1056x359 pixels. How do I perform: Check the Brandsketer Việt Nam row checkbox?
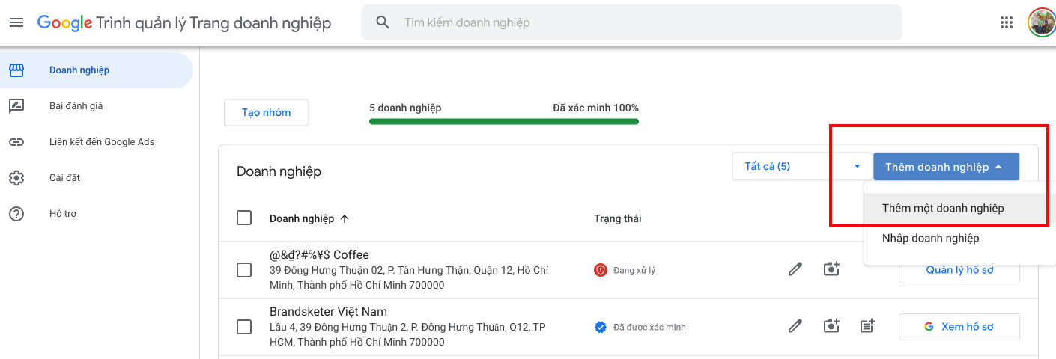(244, 327)
